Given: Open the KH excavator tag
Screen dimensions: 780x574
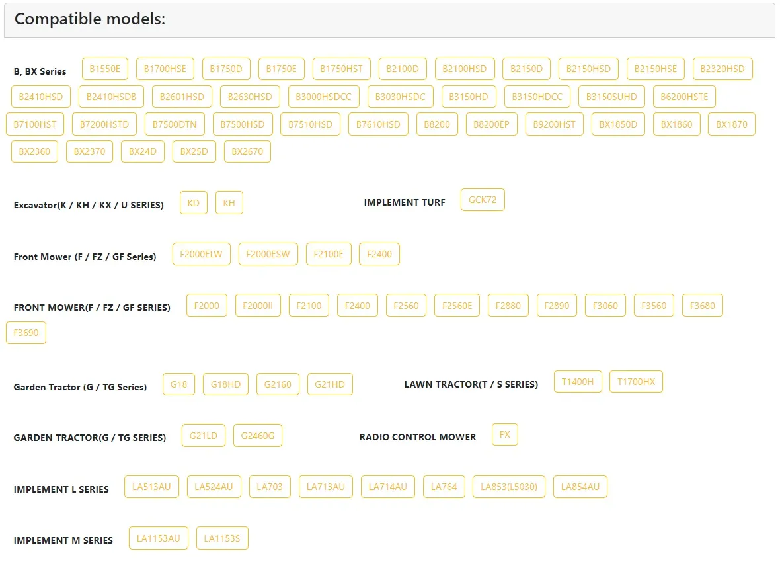Looking at the screenshot, I should tap(229, 203).
